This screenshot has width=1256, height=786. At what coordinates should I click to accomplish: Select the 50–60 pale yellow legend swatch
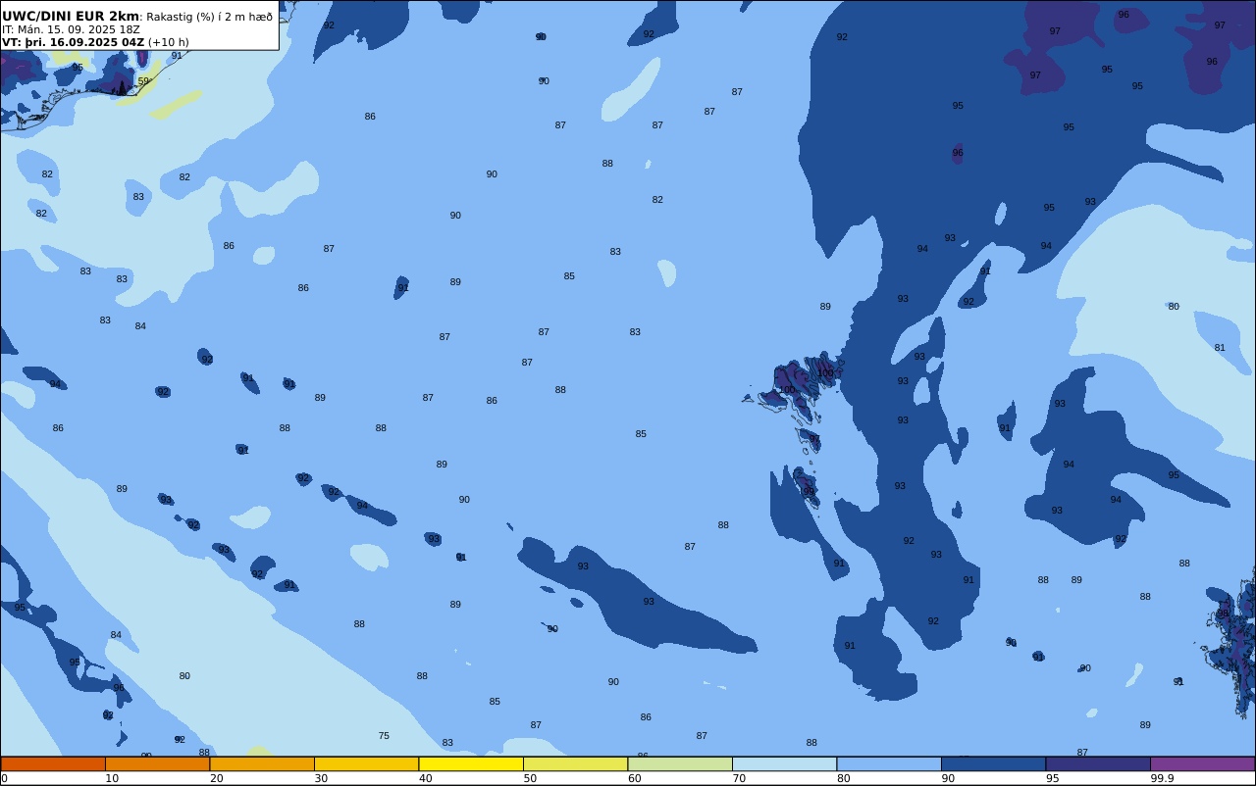pos(575,763)
